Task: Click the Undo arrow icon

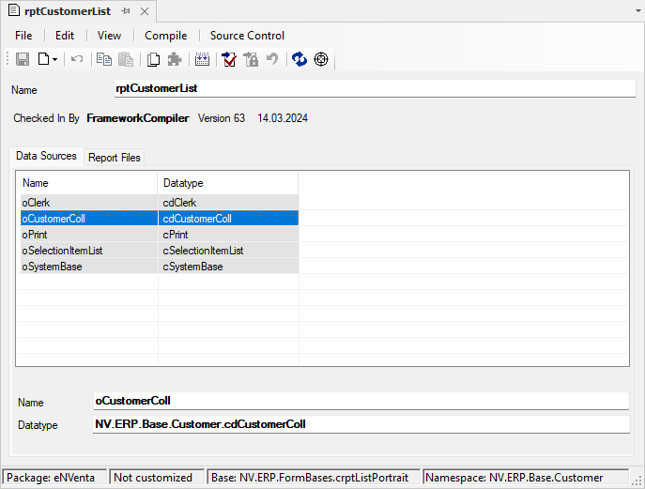Action: pyautogui.click(x=77, y=59)
